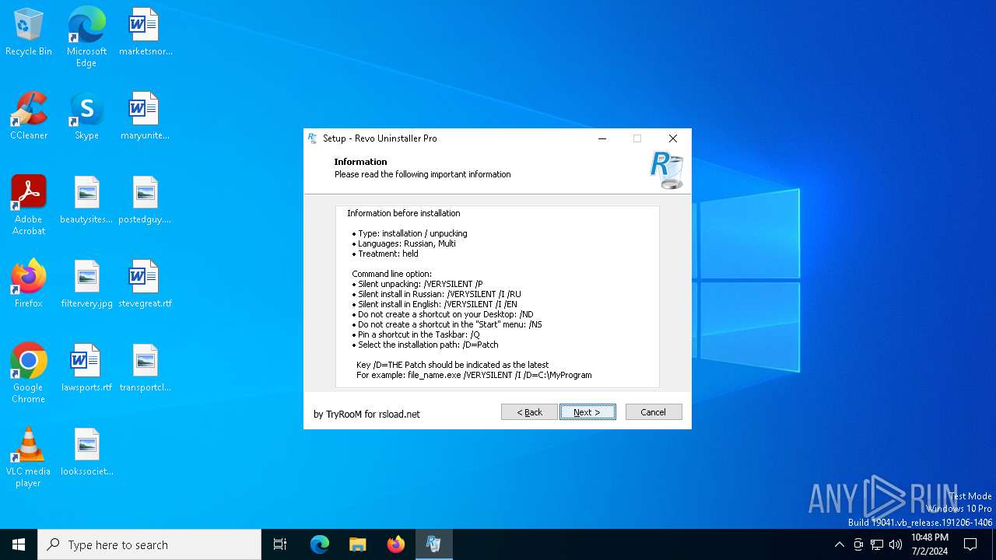
Task: Select the lookssociet image file
Action: click(x=86, y=452)
